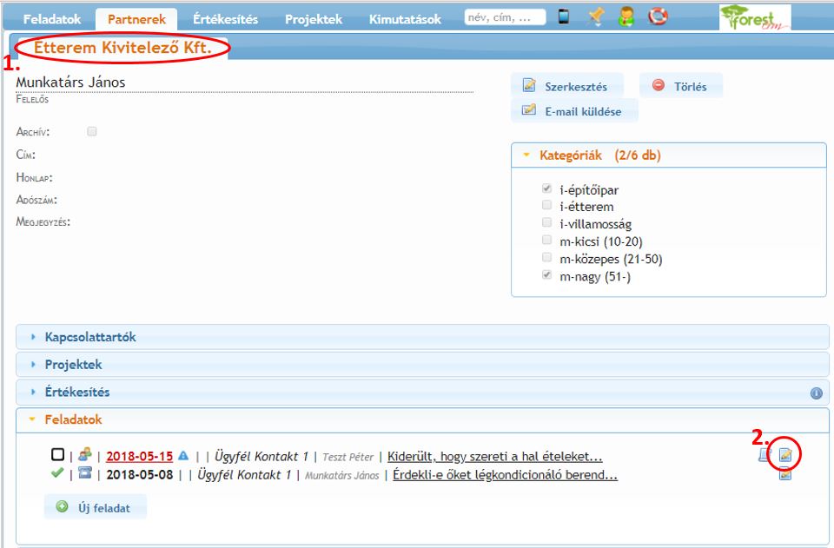Collapse the Feladatok section

coord(73,419)
